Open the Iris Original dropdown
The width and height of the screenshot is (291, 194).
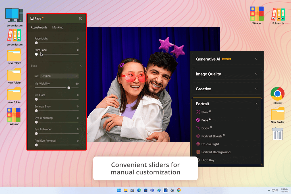click(x=59, y=76)
